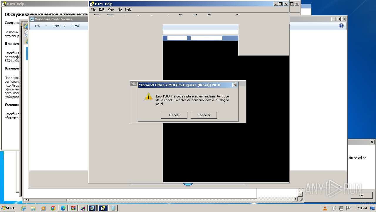Click the 'Erro 1500' message text
376x212 pixels.
point(192,100)
